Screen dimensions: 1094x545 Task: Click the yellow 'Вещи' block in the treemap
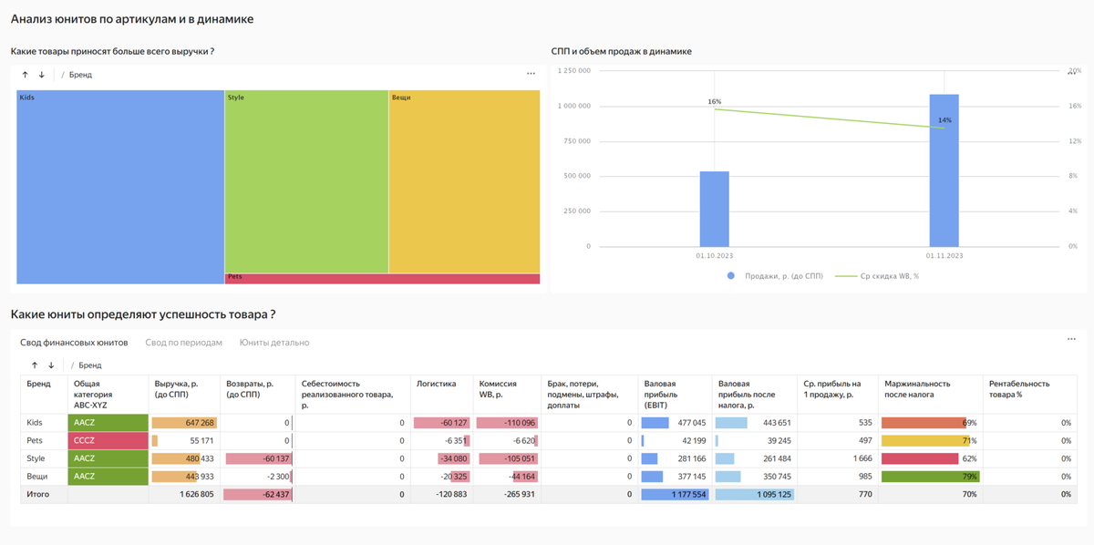[x=464, y=181]
